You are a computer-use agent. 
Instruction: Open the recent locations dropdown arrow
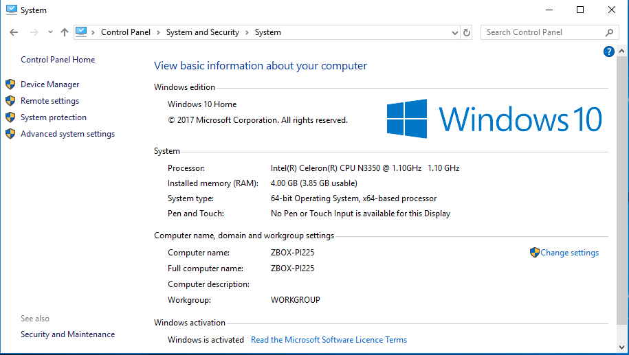click(x=50, y=32)
